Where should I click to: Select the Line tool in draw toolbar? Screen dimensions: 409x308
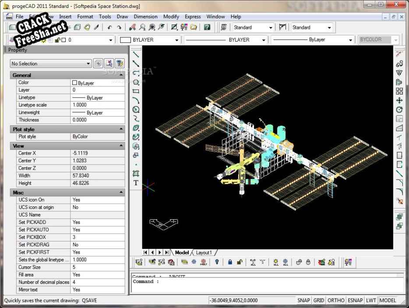136,54
